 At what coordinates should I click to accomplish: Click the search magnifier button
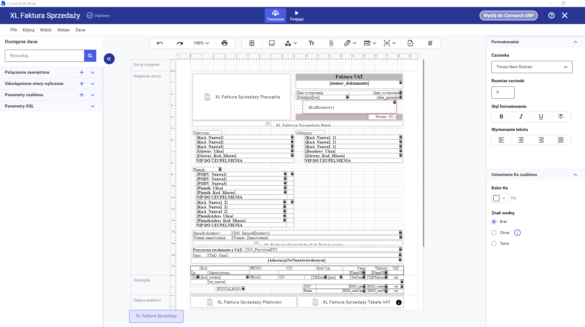(x=90, y=56)
